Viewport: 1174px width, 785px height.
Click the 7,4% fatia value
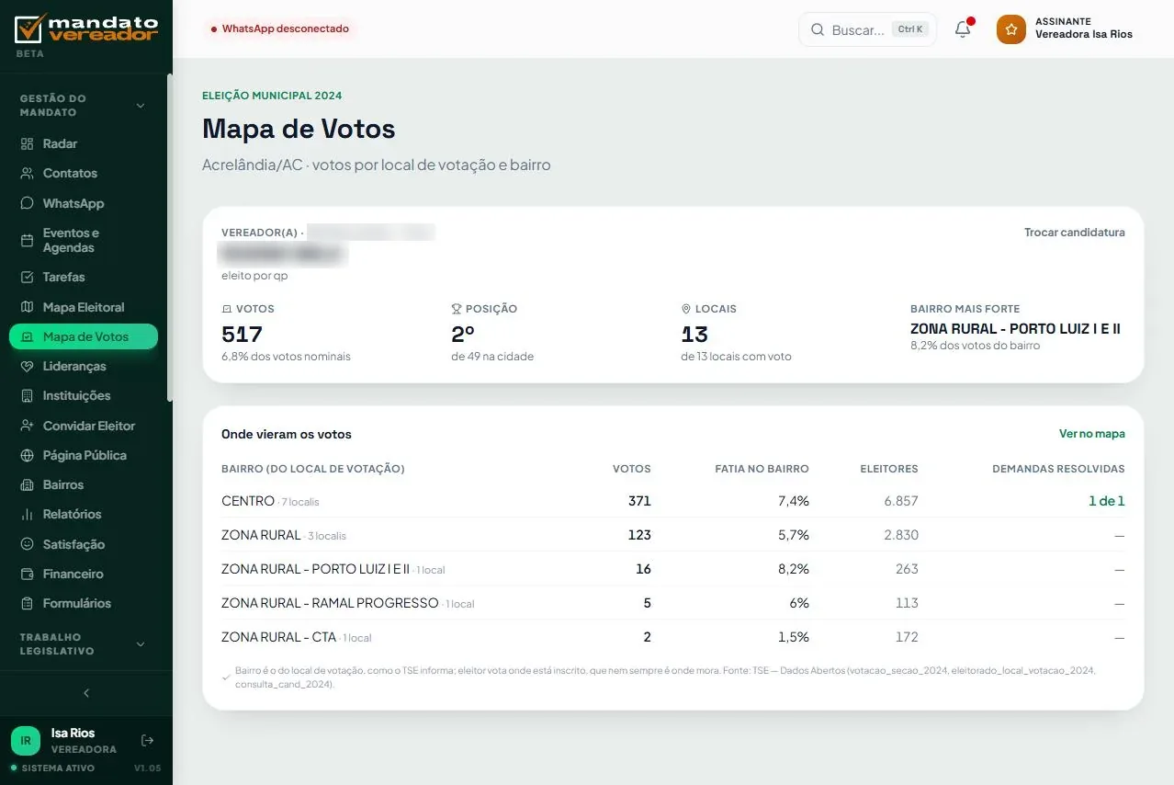[x=794, y=501]
